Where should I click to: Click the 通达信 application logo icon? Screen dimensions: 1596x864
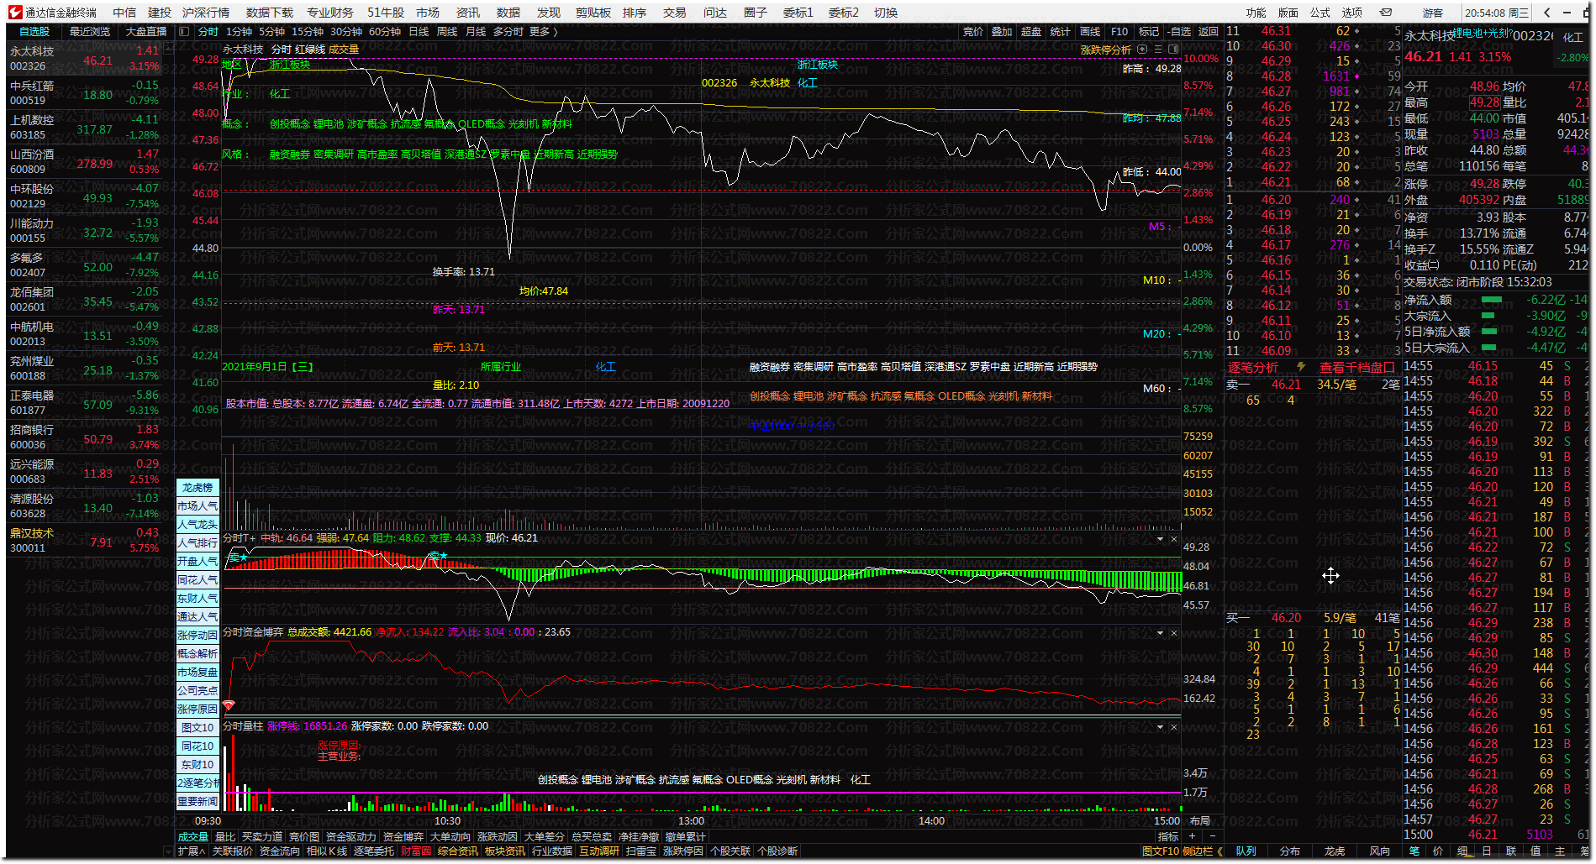click(x=15, y=13)
